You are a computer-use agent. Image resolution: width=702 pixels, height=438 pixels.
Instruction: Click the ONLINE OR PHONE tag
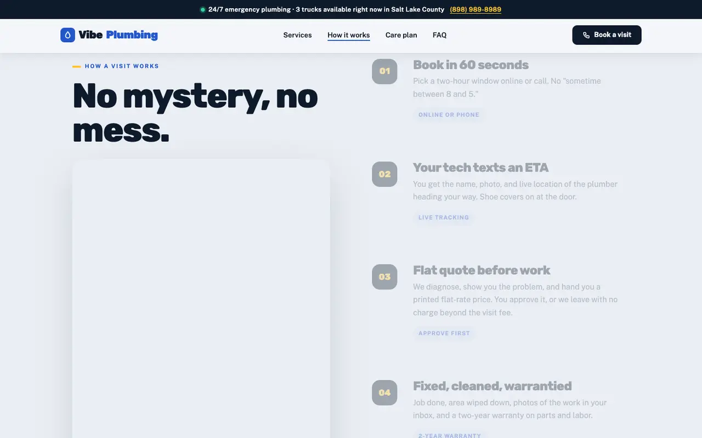(x=449, y=115)
